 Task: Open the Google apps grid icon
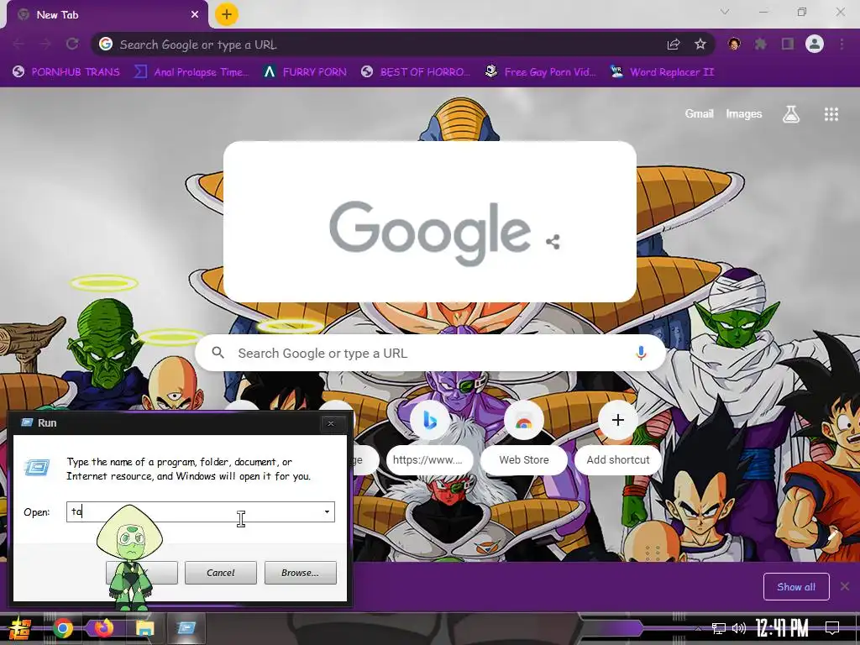click(x=831, y=114)
